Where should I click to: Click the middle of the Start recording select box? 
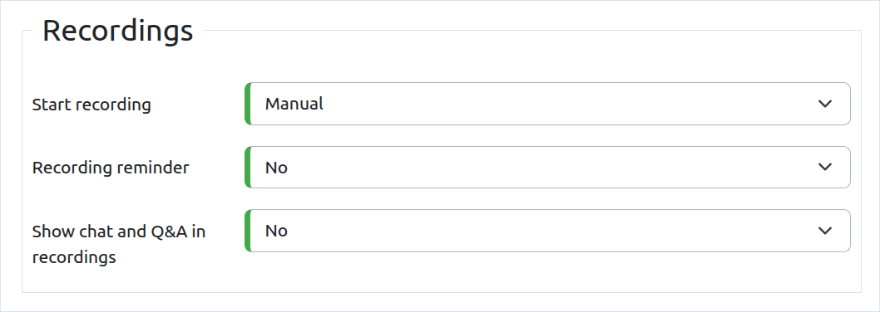point(548,104)
